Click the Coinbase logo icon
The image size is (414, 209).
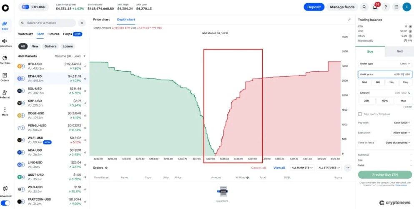(x=5, y=7)
